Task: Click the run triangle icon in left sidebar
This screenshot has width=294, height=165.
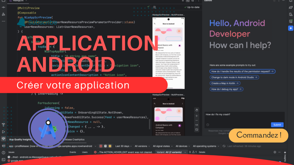Action: (3, 132)
